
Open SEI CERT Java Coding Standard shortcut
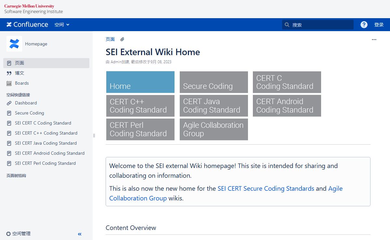click(x=46, y=143)
